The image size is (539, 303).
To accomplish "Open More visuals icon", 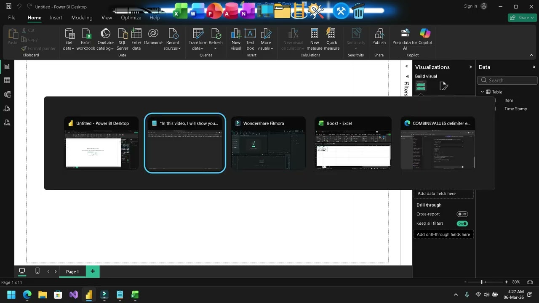I will (x=266, y=34).
